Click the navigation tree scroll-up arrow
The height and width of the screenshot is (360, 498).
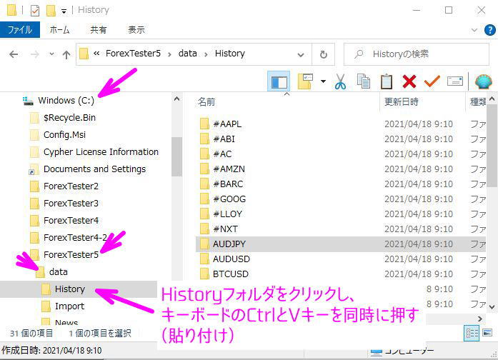[177, 99]
